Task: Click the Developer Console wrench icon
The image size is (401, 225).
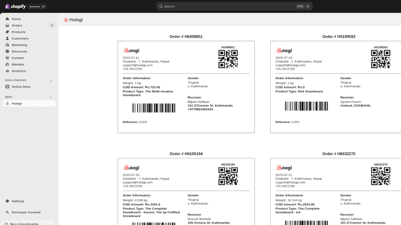Action: click(7, 212)
